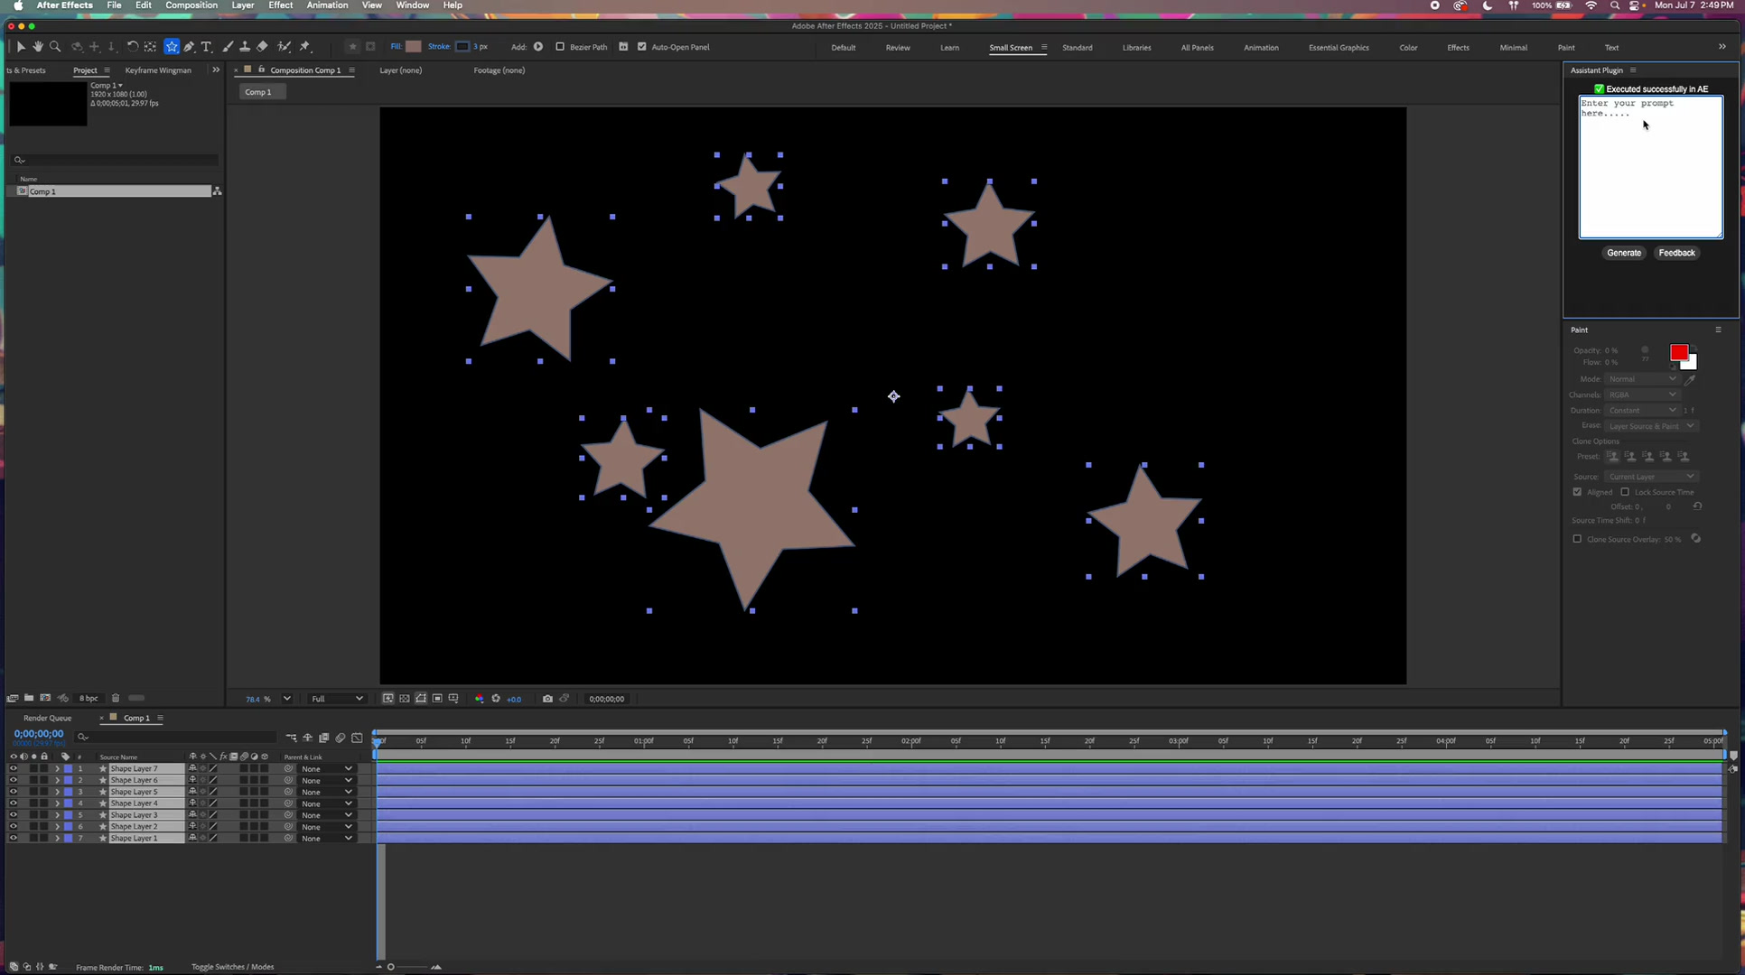
Task: Open Shape Layer 4 parent None dropdown
Action: [x=326, y=803]
